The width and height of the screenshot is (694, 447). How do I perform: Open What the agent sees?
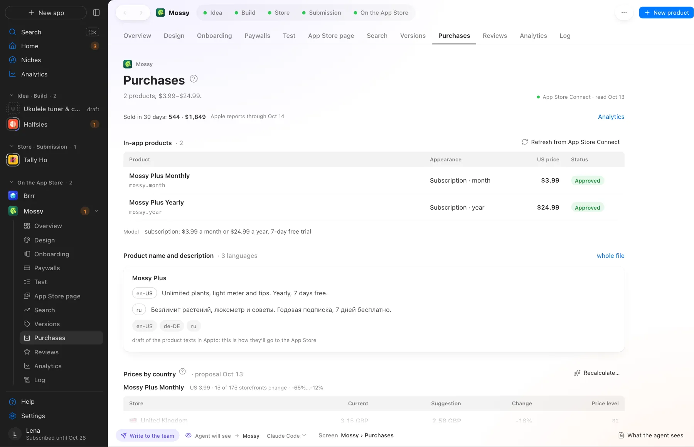[x=650, y=435]
